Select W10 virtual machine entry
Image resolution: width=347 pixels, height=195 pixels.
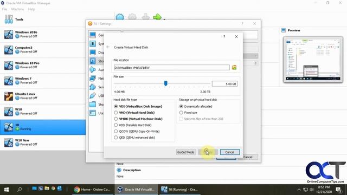pos(43,112)
